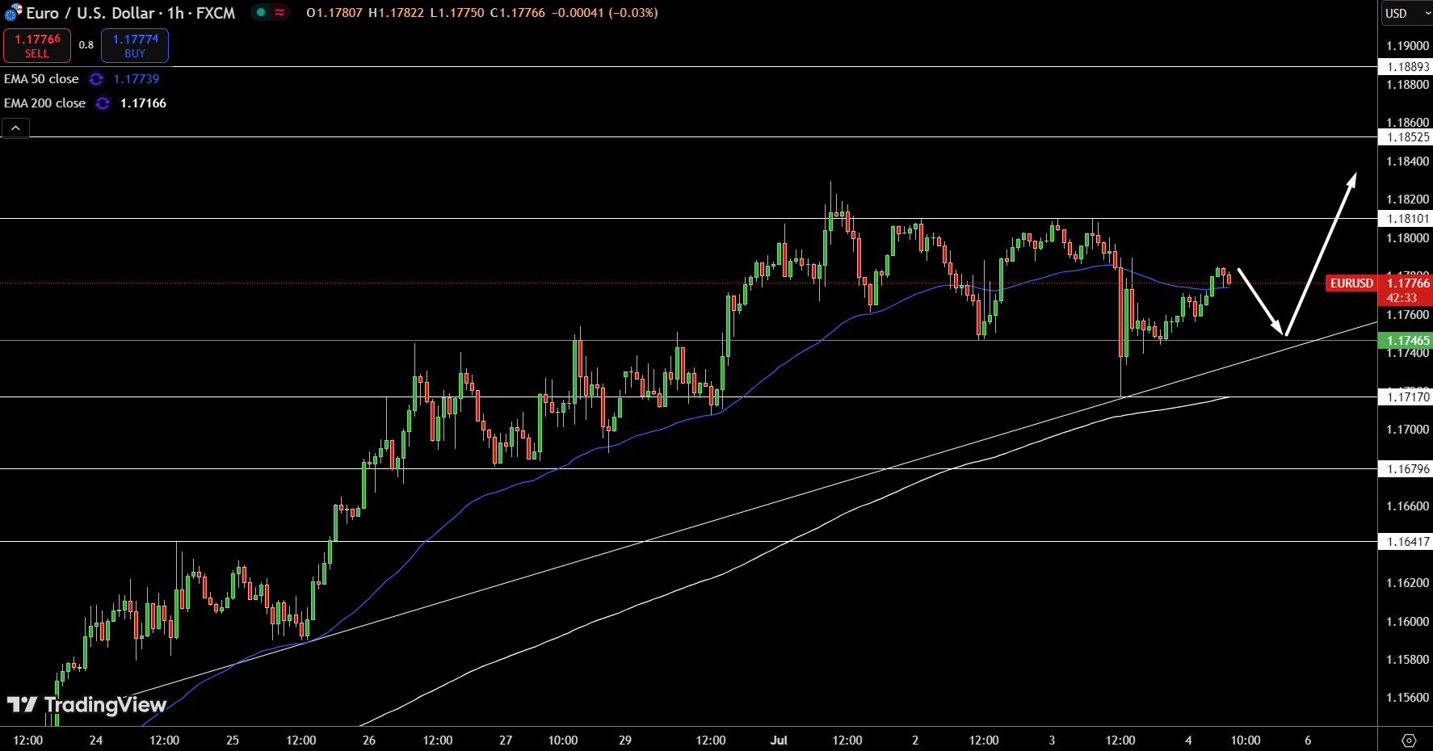The image size is (1433, 751).
Task: Click the date label 26 on time axis
Action: (x=369, y=741)
